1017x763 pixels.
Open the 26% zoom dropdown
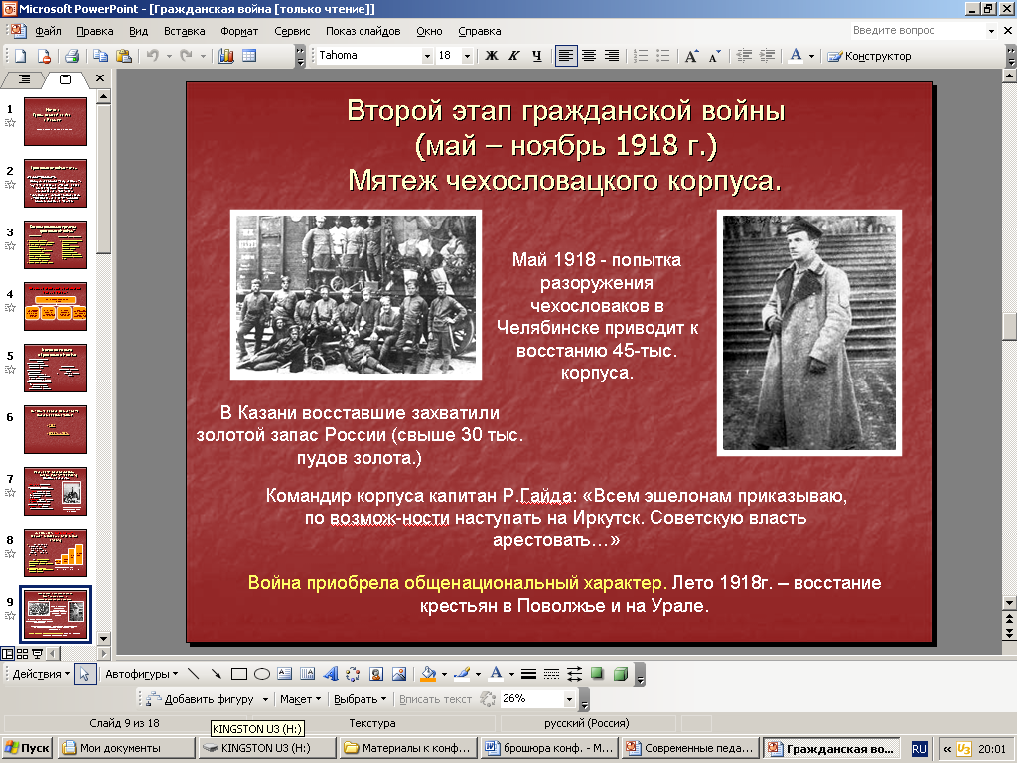click(x=569, y=699)
